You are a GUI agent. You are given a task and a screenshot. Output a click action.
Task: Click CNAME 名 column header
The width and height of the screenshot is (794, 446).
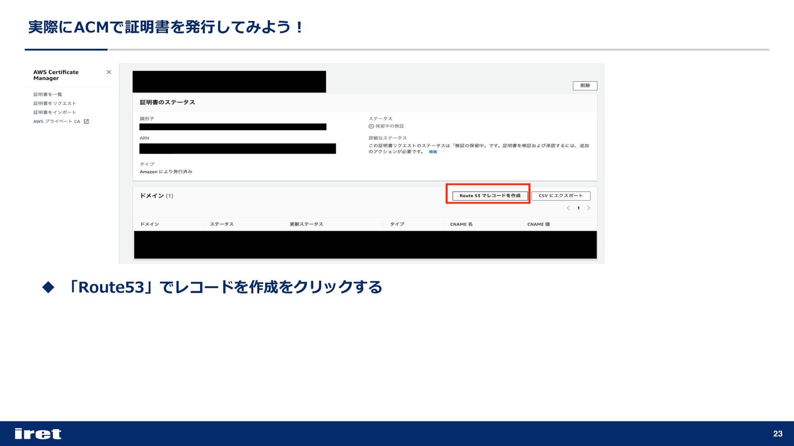(x=461, y=224)
